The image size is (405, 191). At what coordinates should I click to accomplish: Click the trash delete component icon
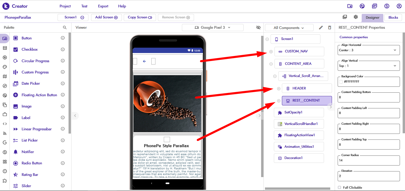click(330, 28)
